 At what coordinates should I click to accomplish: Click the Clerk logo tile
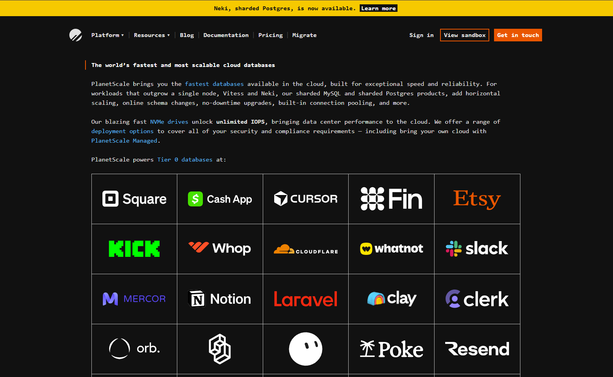click(x=477, y=299)
